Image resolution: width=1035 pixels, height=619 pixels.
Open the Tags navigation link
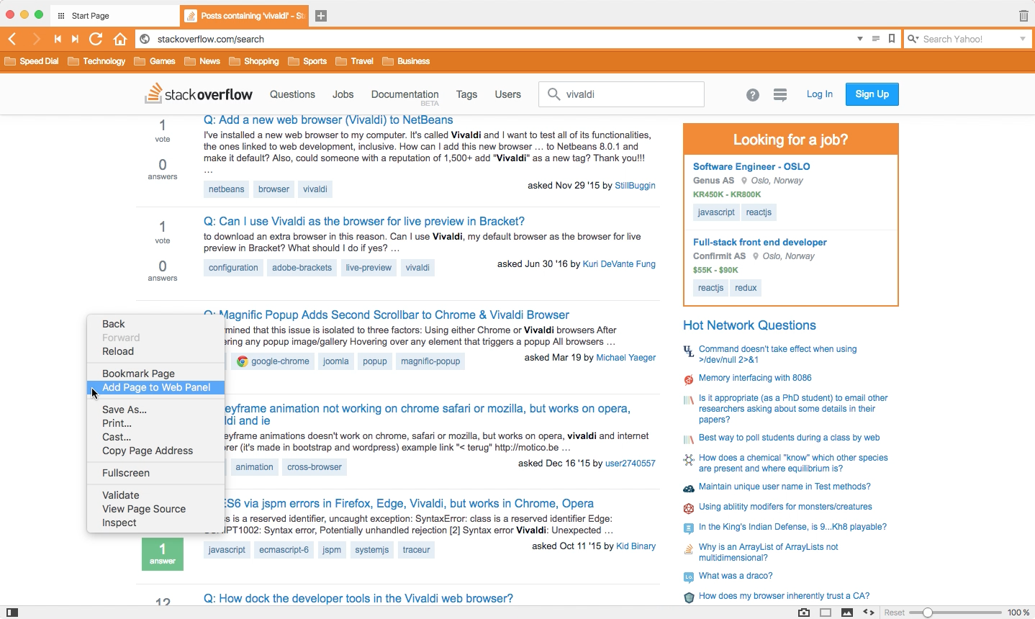(466, 94)
